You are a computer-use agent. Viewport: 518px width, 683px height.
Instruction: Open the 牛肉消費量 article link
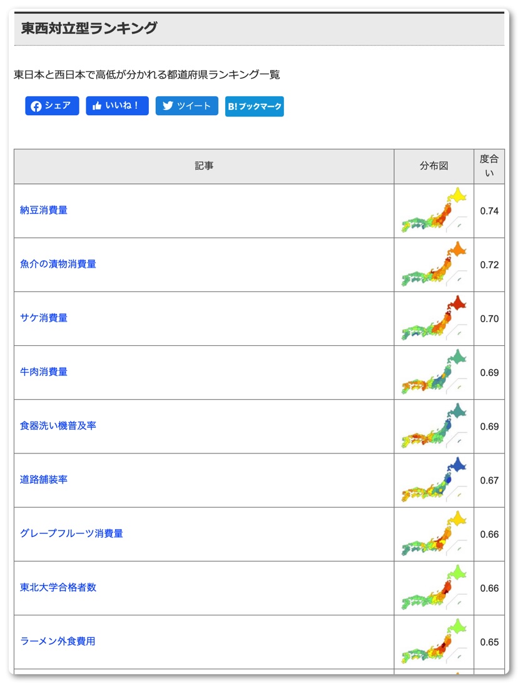(44, 372)
